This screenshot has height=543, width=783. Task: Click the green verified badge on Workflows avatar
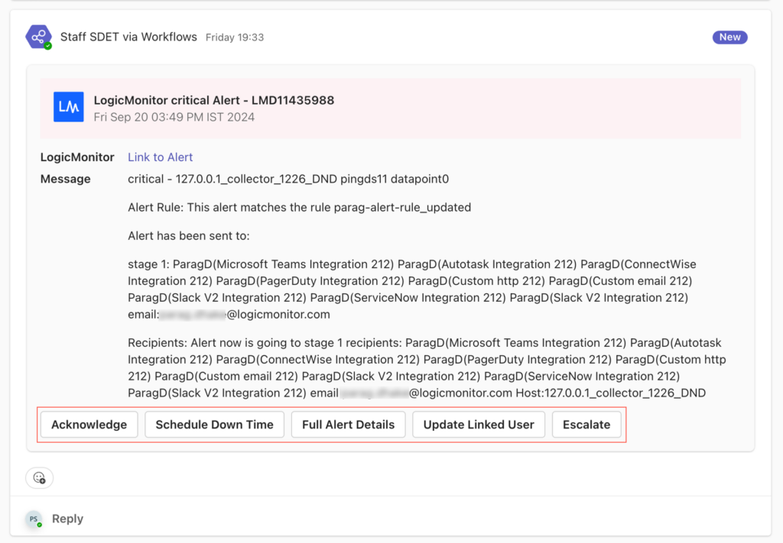click(47, 46)
